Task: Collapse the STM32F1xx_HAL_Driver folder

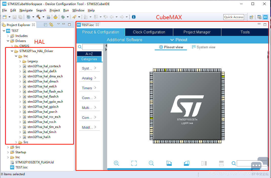Action: tap(12, 51)
